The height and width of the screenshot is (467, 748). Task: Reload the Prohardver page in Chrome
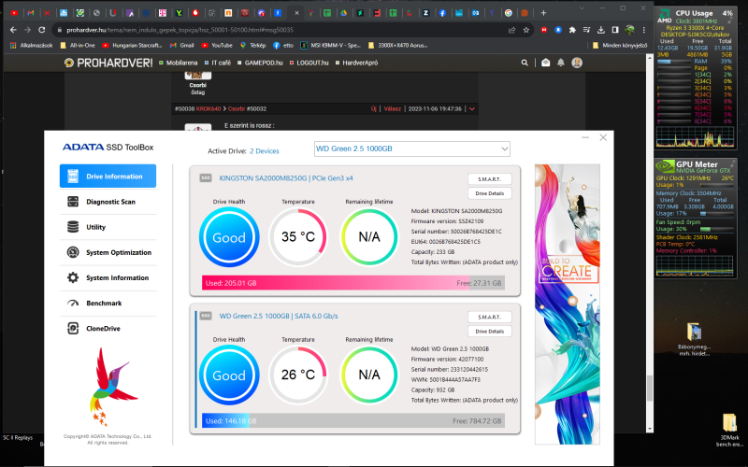tap(41, 30)
